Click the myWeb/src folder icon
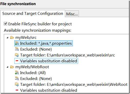Image resolution: width=130 pixels, height=94 pixels. tap(12, 38)
